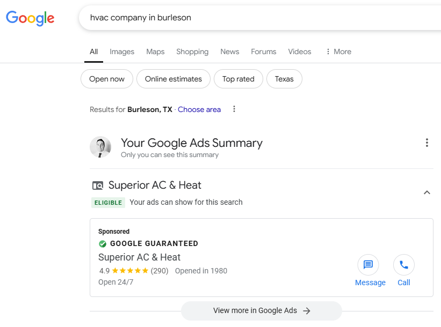The width and height of the screenshot is (441, 327).
Task: Collapse the Superior AC & Heat section
Action: (427, 192)
